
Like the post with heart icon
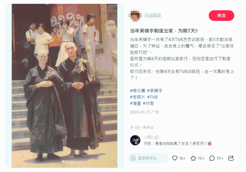click(175, 158)
